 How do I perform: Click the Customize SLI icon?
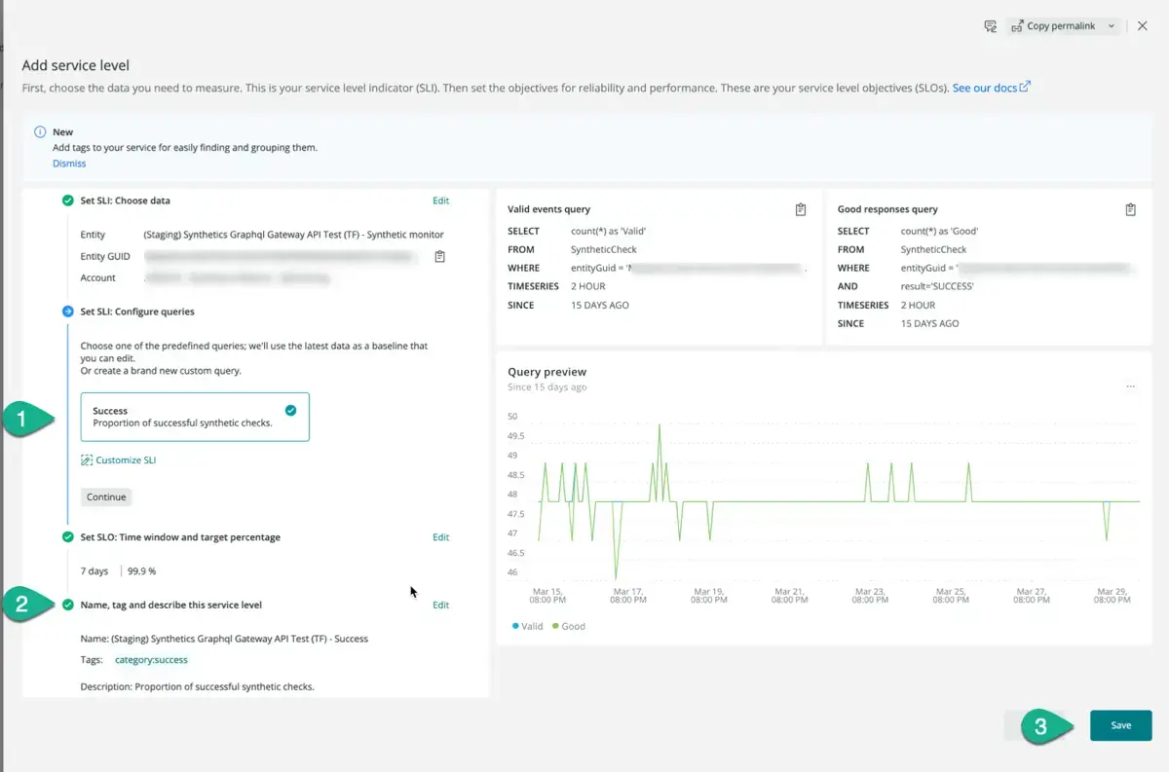[x=87, y=460]
